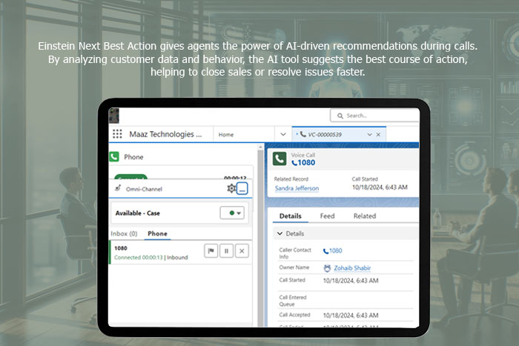Open the Home navigation dropdown chevron

tap(283, 134)
